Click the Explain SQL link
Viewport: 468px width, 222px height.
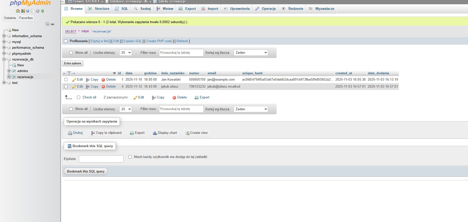click(132, 41)
